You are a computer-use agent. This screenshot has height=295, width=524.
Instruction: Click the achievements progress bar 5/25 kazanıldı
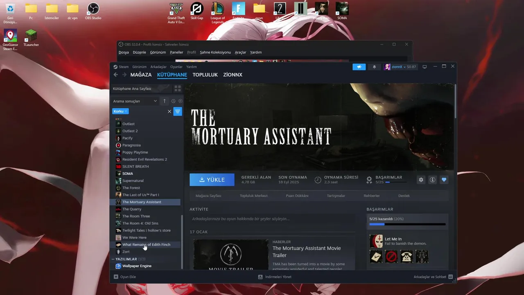click(x=407, y=224)
